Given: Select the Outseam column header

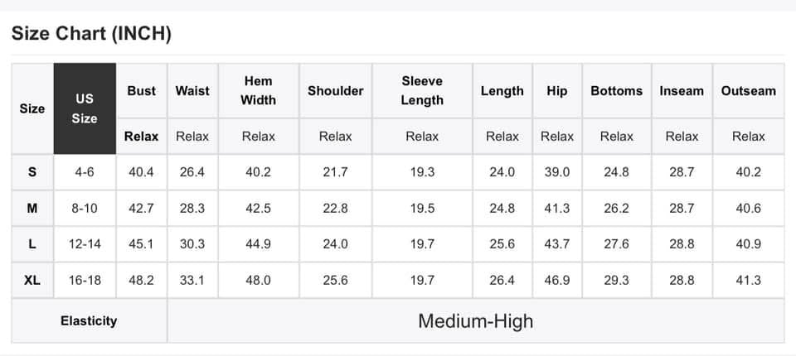Looking at the screenshot, I should tap(748, 91).
